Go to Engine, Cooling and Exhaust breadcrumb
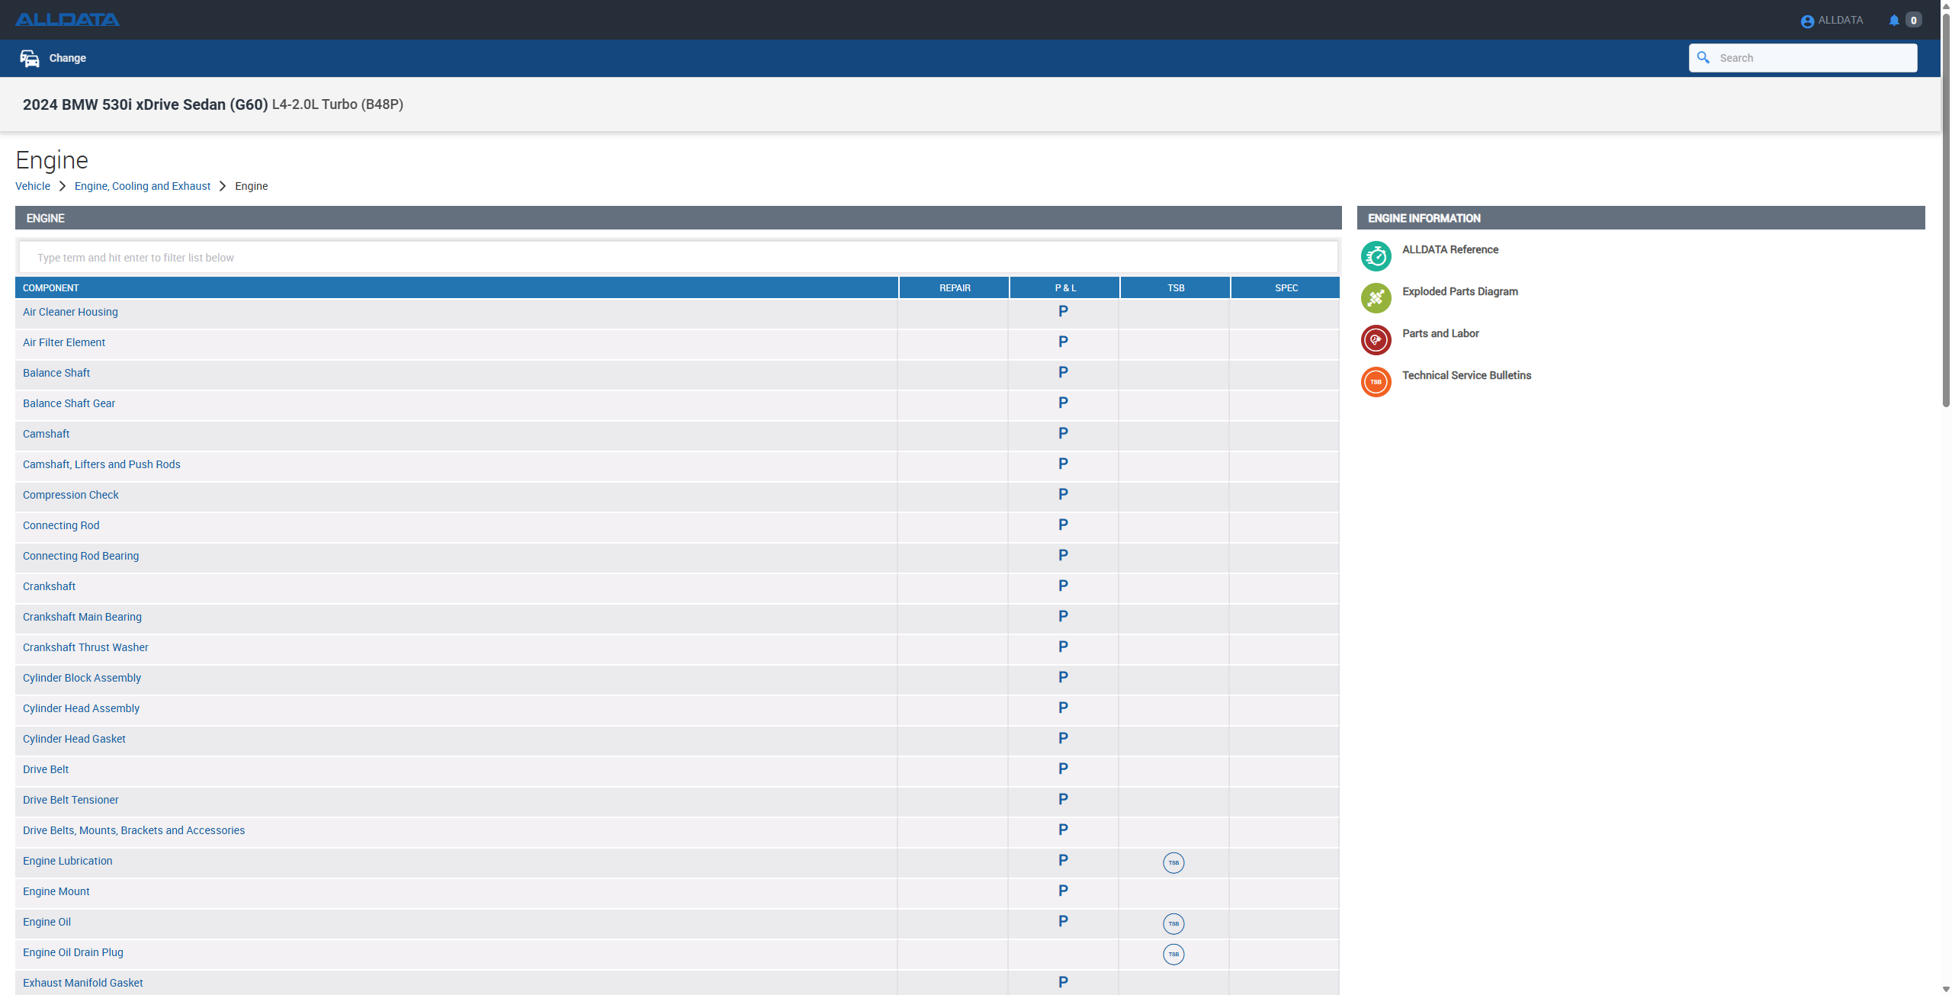 tap(143, 186)
